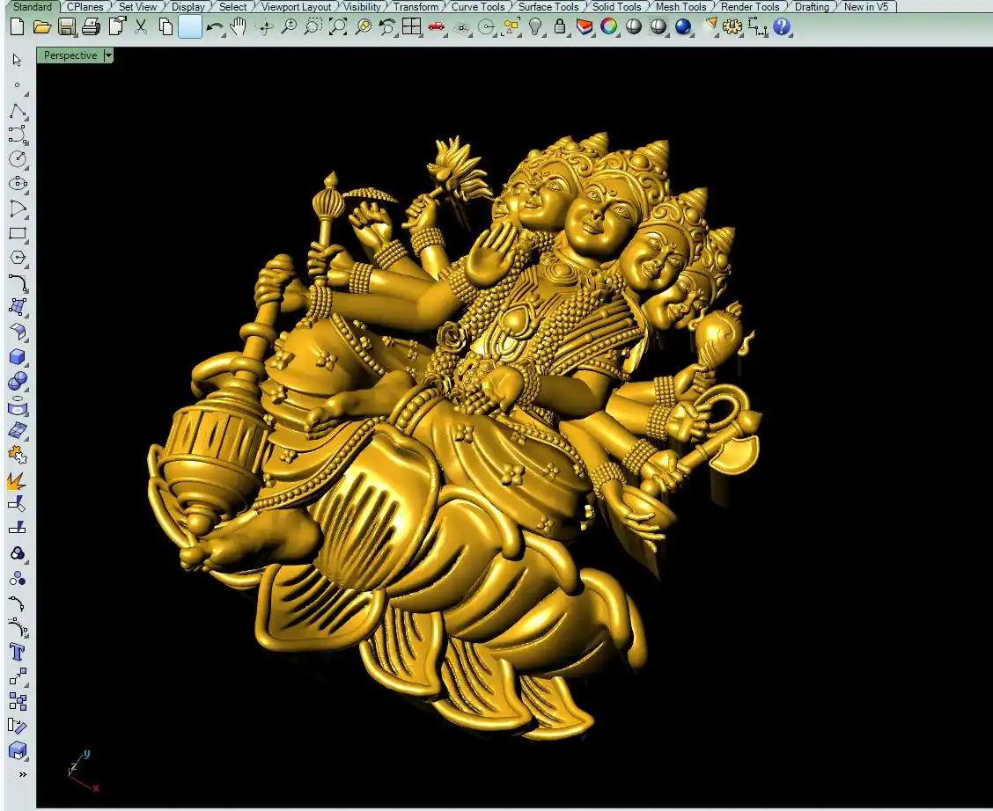Click the Perspective viewport title label
The height and width of the screenshot is (811, 993).
click(x=70, y=55)
